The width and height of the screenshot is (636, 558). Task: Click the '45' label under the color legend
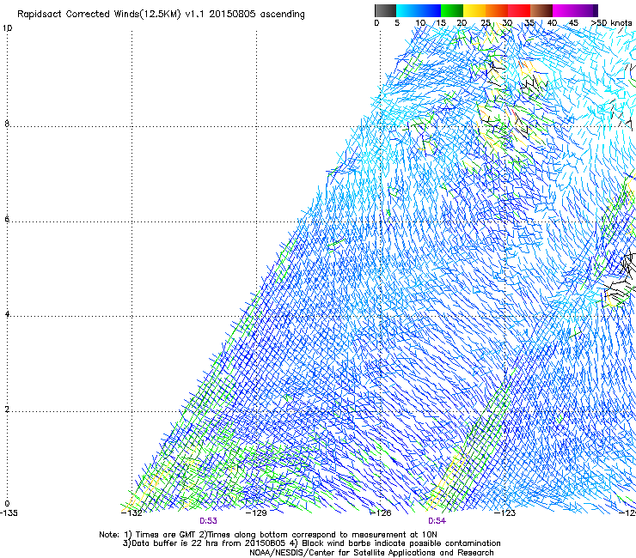573,23
